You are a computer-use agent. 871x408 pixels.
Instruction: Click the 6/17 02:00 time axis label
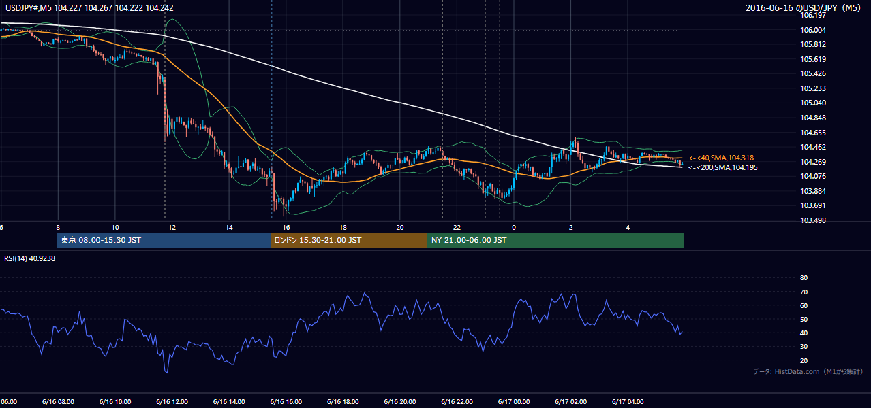(x=570, y=402)
